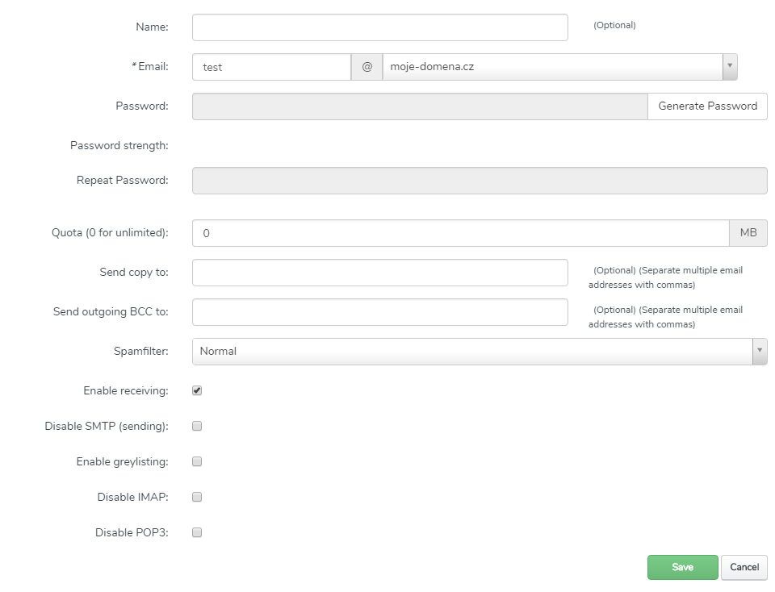The height and width of the screenshot is (592, 775).
Task: Tick the Disable POP3 checkbox
Action: click(197, 532)
